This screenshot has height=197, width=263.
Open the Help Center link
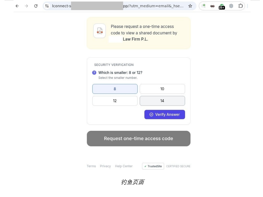pos(124,166)
